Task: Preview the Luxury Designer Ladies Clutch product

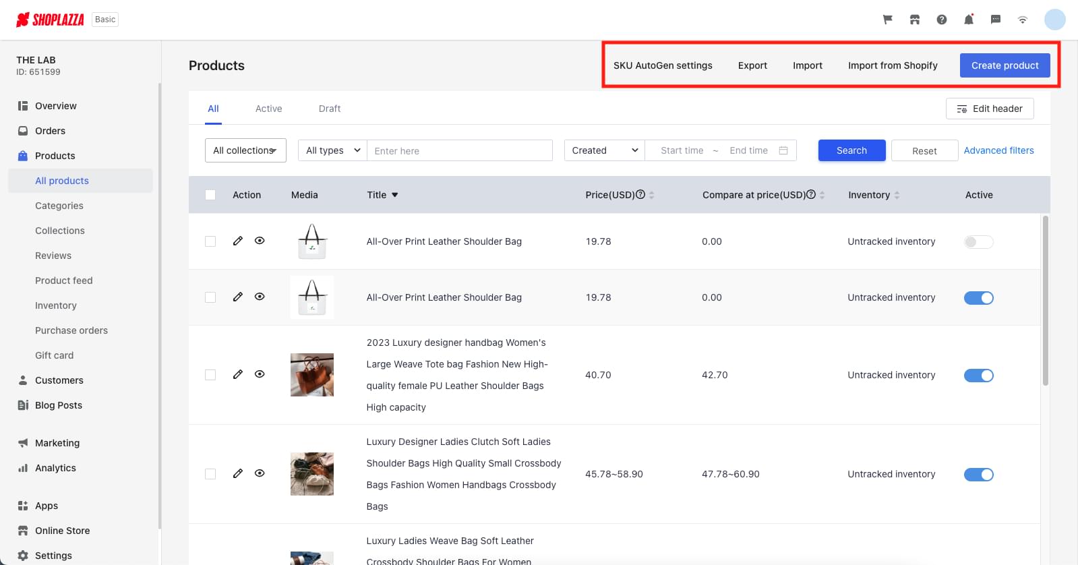Action: point(260,473)
